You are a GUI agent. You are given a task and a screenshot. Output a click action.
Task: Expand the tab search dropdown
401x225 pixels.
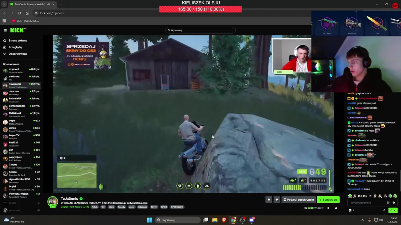[x=4, y=4]
